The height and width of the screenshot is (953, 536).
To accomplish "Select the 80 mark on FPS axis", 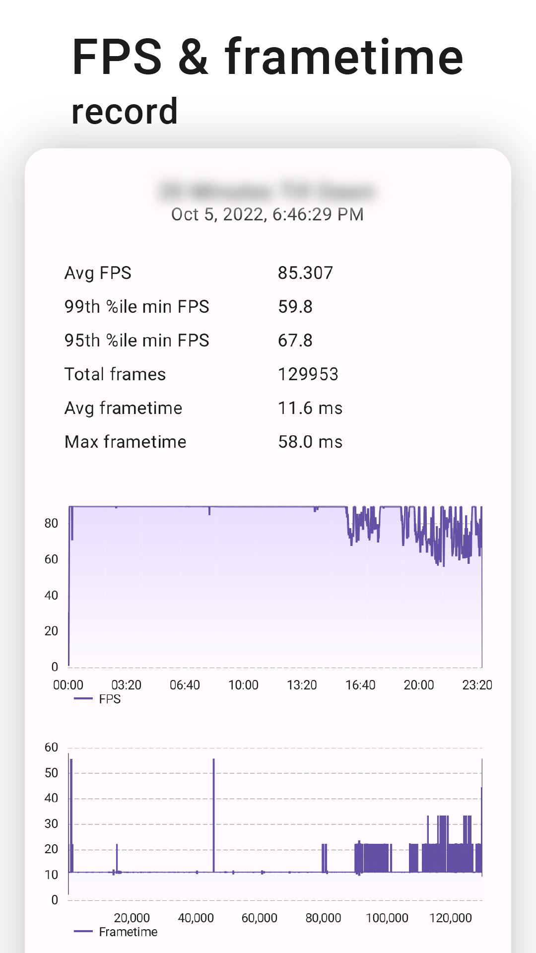I will (51, 522).
